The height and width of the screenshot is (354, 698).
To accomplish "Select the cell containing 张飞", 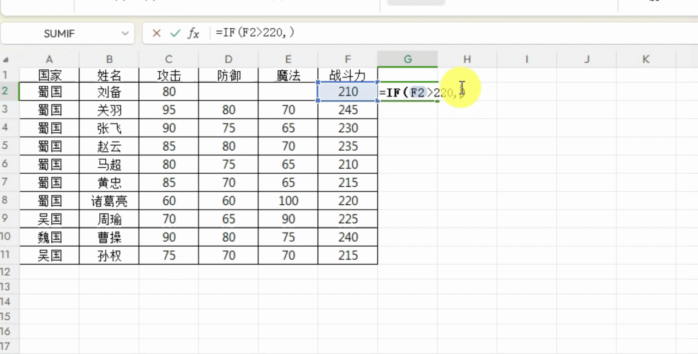I will pyautogui.click(x=109, y=128).
